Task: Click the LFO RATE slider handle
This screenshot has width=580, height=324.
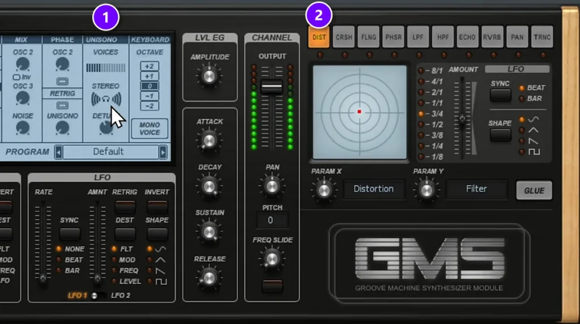Action: pyautogui.click(x=43, y=278)
